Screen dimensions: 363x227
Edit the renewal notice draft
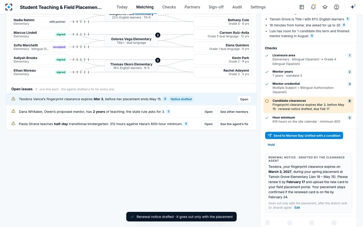click(297, 208)
